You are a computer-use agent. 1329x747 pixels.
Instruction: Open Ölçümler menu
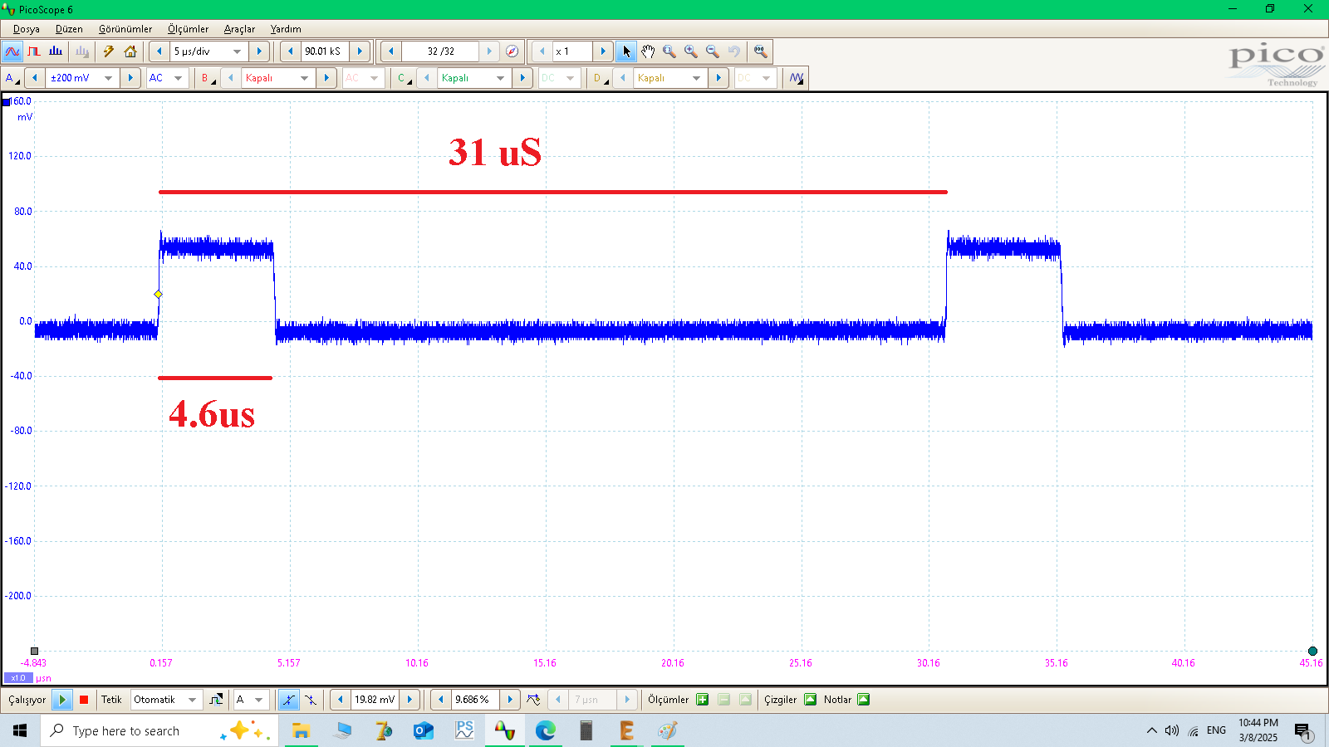[x=188, y=29]
